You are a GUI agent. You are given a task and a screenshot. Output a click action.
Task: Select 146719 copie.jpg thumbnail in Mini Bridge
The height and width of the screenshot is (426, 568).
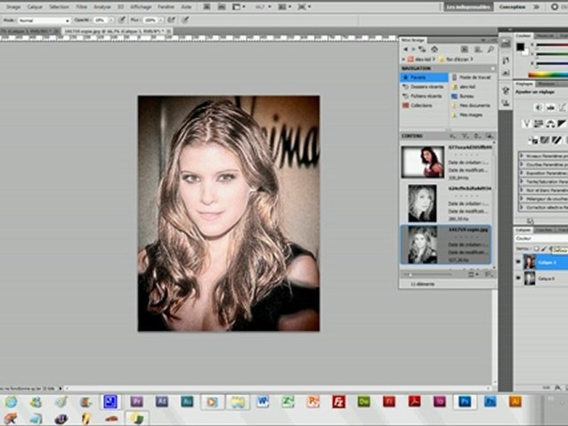pyautogui.click(x=422, y=244)
